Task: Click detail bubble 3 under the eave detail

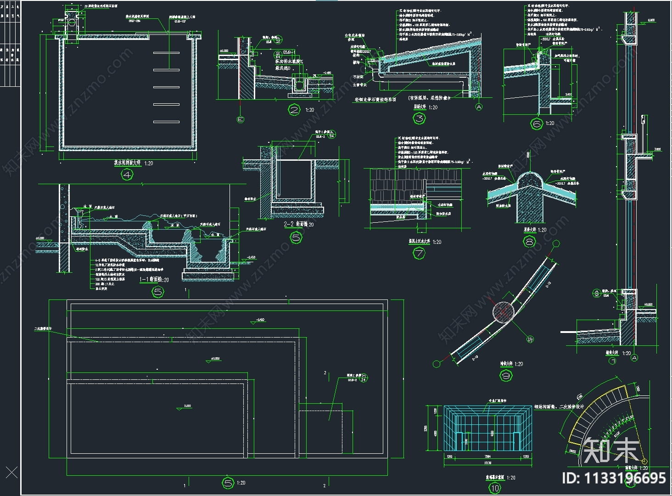Action: point(420,119)
